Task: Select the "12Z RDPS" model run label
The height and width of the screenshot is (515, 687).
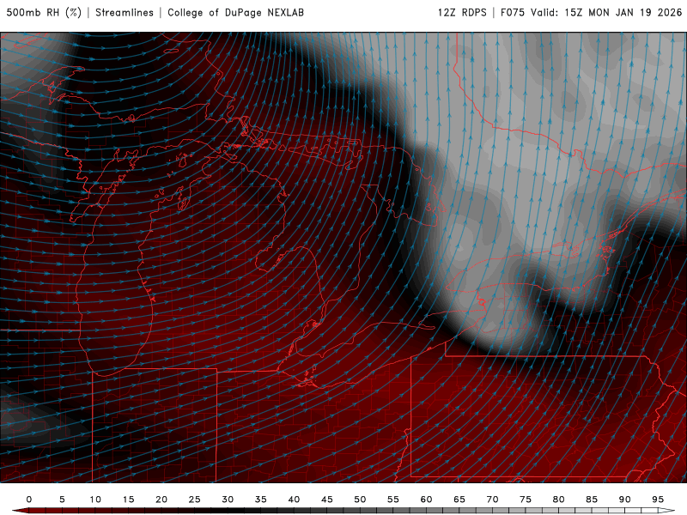Action: (x=462, y=12)
